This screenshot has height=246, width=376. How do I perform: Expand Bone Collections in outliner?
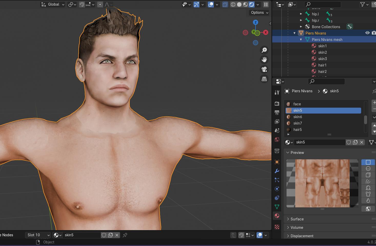[x=301, y=27]
